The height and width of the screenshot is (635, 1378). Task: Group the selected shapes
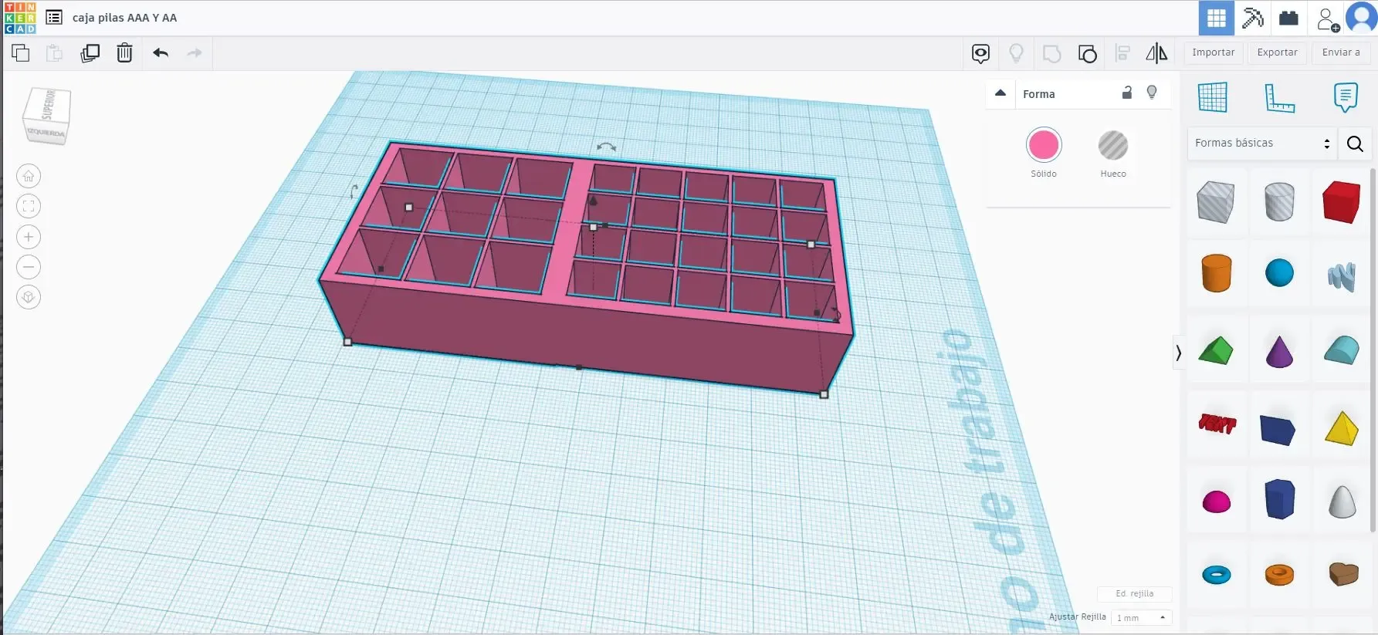click(x=1051, y=53)
